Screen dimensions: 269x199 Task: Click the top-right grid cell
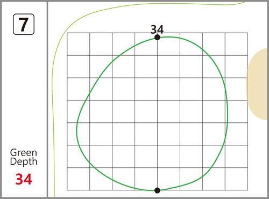[x=236, y=44]
